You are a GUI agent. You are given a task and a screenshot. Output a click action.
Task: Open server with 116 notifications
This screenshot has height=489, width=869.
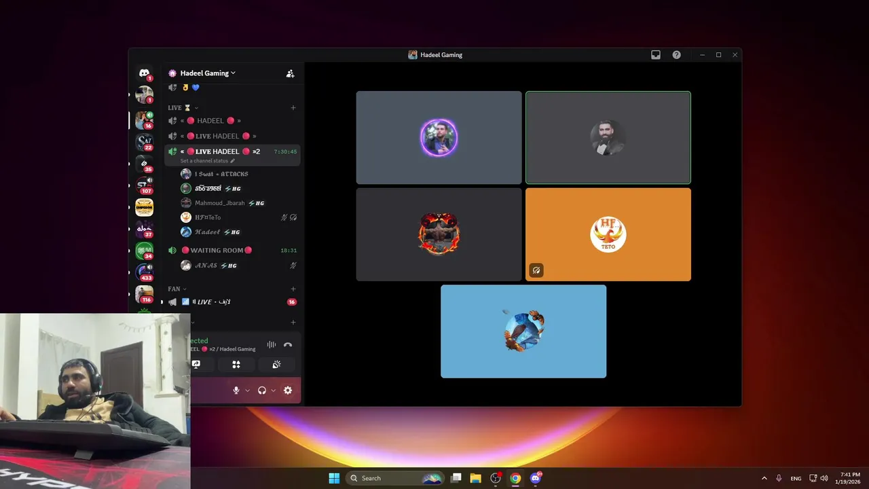pyautogui.click(x=144, y=294)
